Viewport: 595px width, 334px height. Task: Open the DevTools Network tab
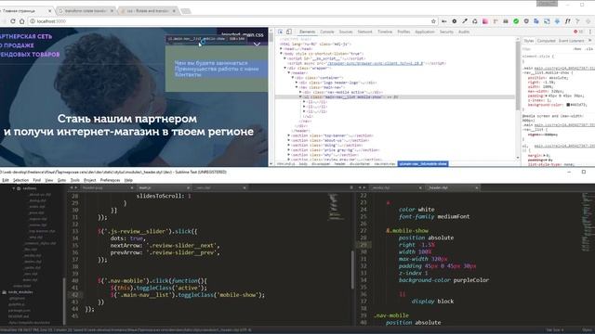coord(364,32)
